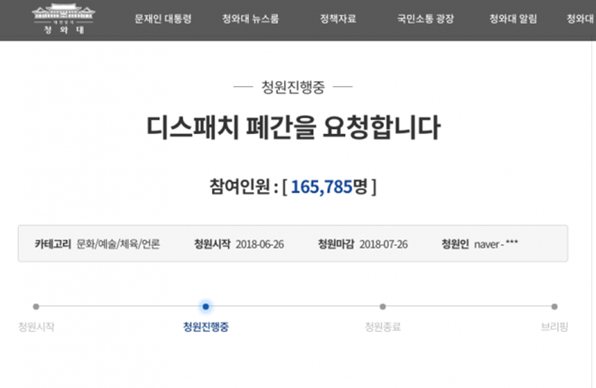The width and height of the screenshot is (596, 388).
Task: Click the petition start date 2018-06-26
Action: [260, 244]
